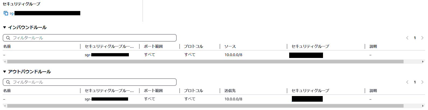The image size is (428, 110).
Task: Go to next page of inbound rules
Action: pos(422,38)
